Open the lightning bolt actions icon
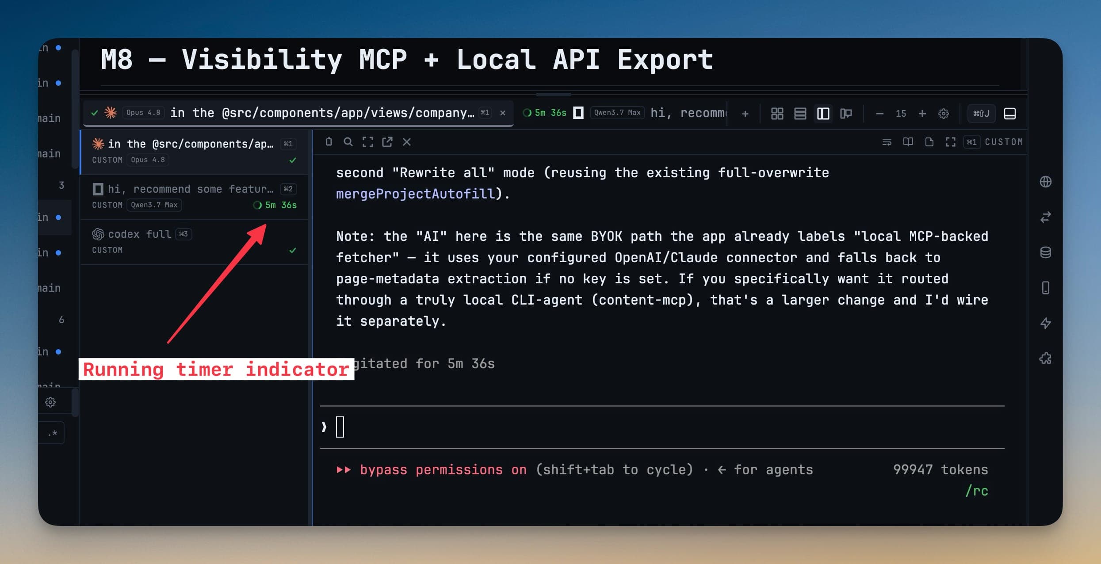The image size is (1101, 564). [x=1045, y=323]
